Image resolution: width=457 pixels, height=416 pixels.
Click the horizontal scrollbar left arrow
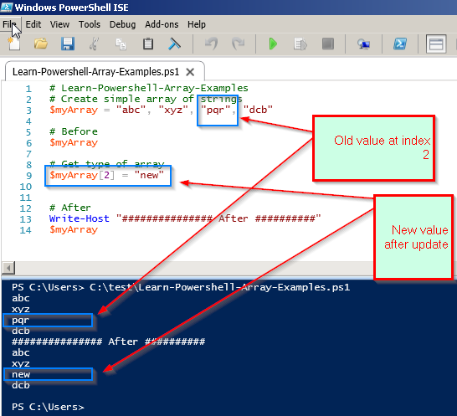tap(8, 268)
